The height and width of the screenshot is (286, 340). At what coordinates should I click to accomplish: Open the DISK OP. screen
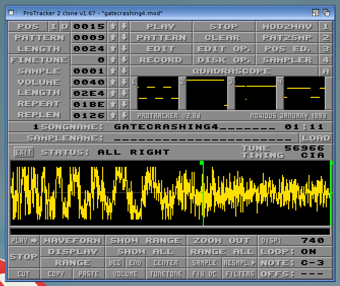click(224, 60)
